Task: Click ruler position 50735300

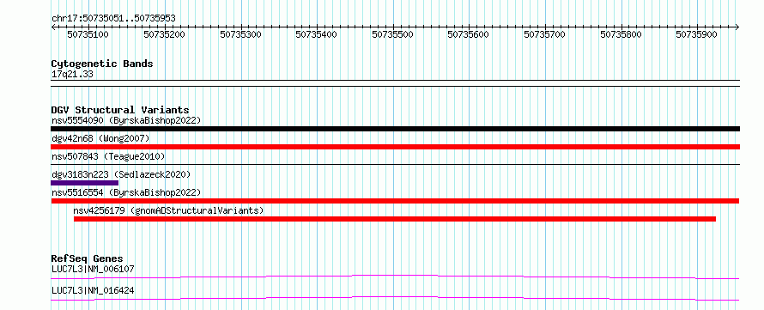Action: click(240, 34)
